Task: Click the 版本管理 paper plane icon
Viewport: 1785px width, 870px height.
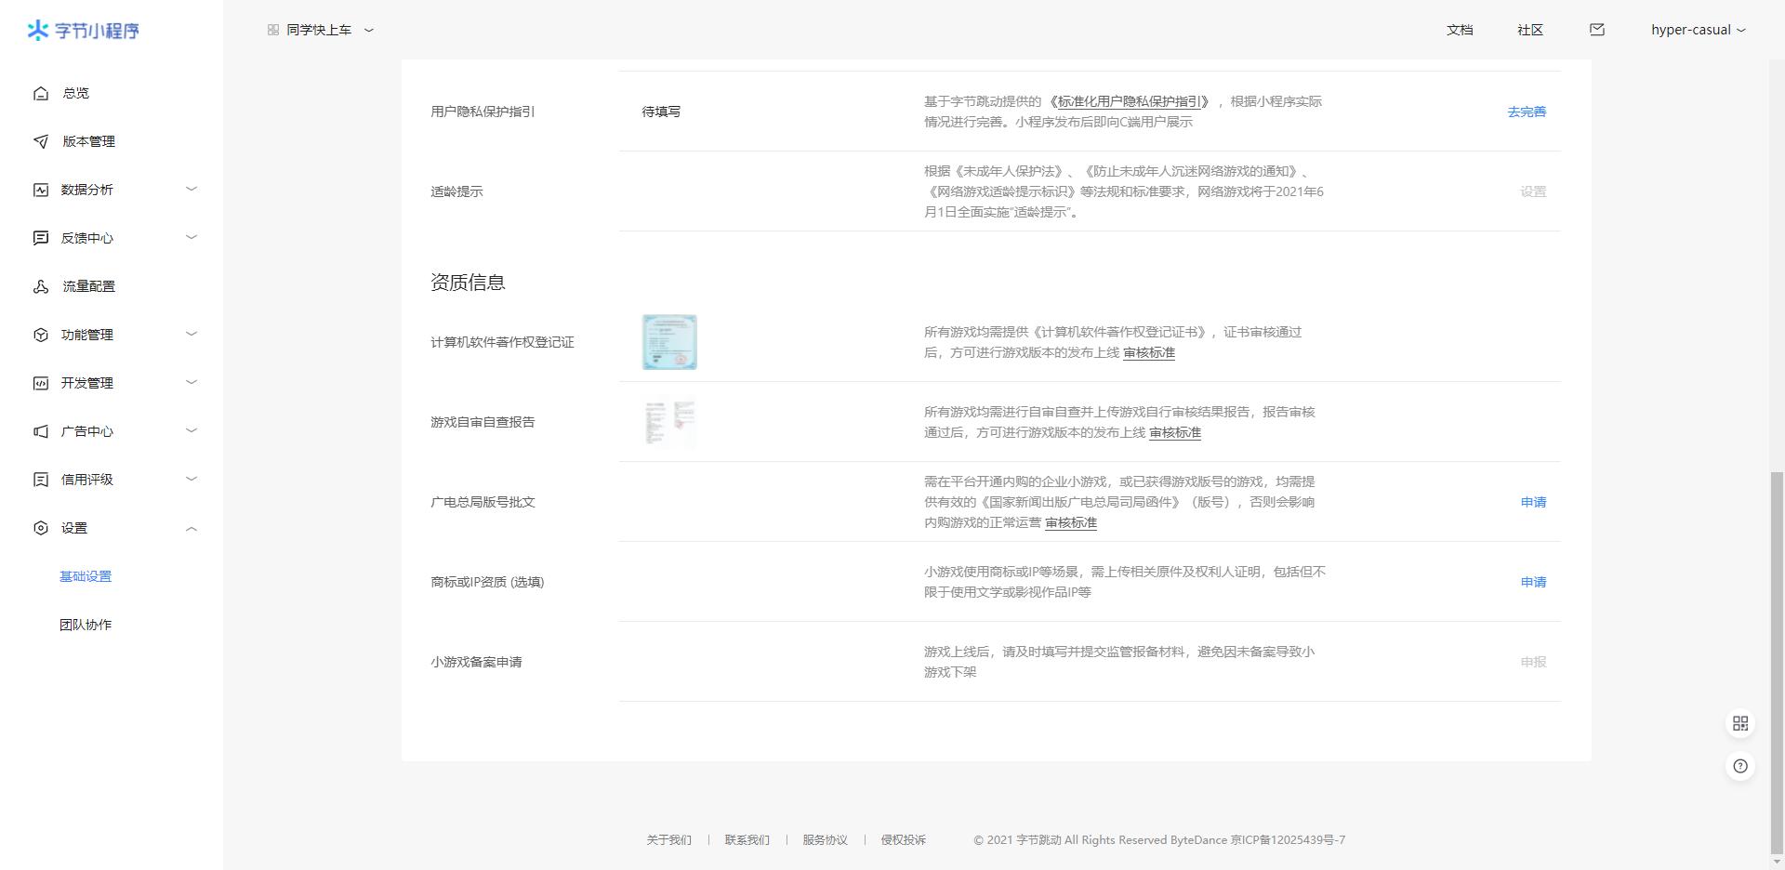Action: pos(41,141)
